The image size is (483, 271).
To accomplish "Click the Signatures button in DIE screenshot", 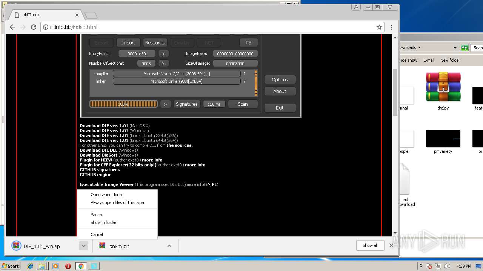I will (x=186, y=104).
